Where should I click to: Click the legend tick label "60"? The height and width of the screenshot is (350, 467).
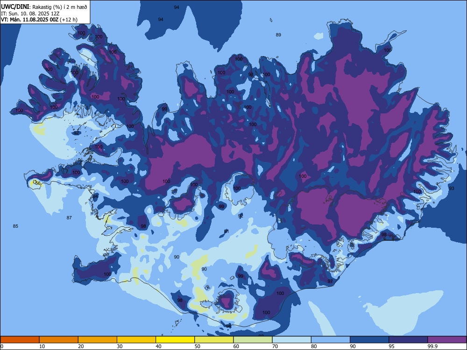(236, 346)
